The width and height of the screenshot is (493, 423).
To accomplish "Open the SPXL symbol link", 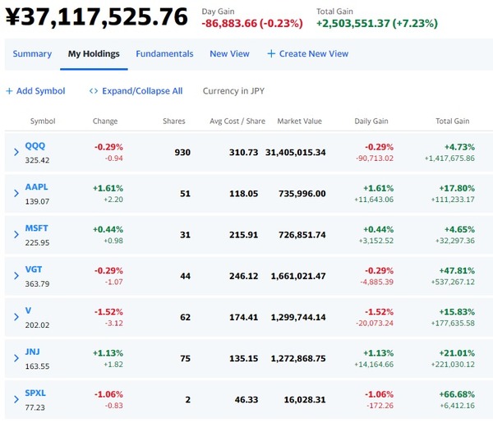I will 35,393.
